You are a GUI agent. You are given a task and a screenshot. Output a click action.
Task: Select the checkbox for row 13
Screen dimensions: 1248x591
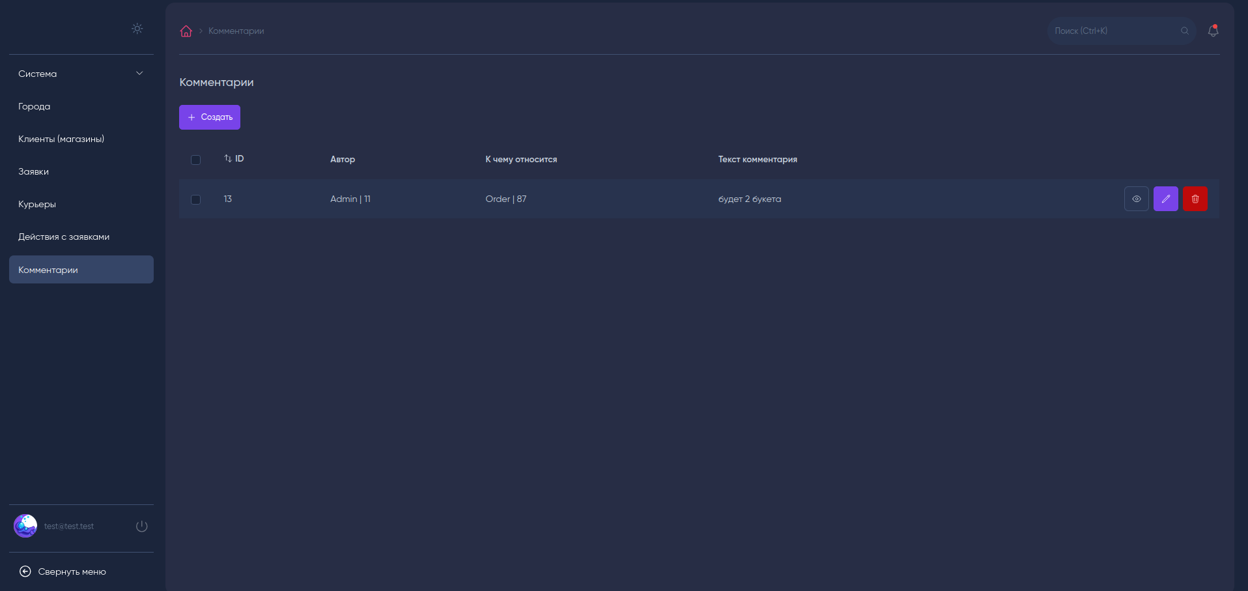195,199
